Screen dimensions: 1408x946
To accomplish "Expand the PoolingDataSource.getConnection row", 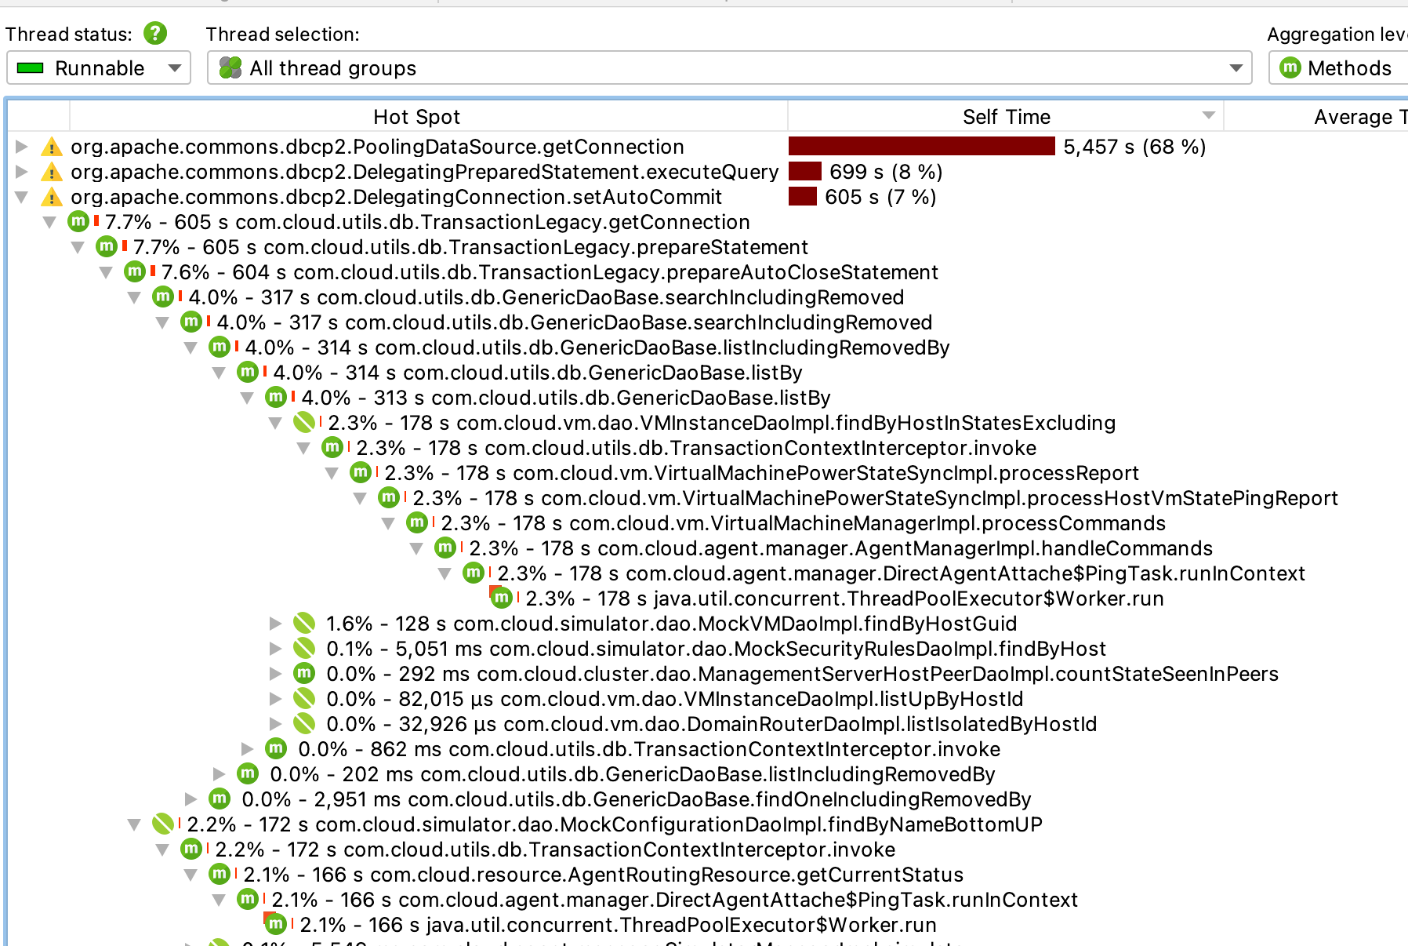I will coord(22,147).
